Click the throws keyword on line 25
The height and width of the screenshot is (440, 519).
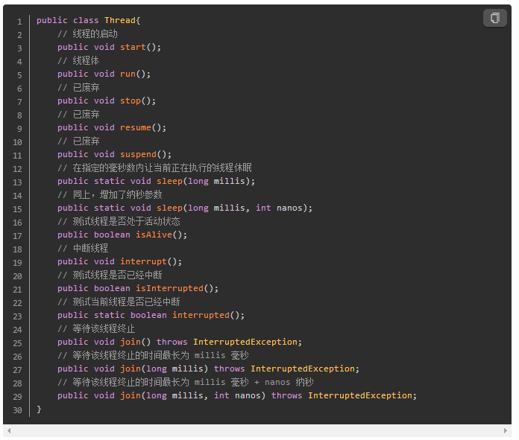172,342
